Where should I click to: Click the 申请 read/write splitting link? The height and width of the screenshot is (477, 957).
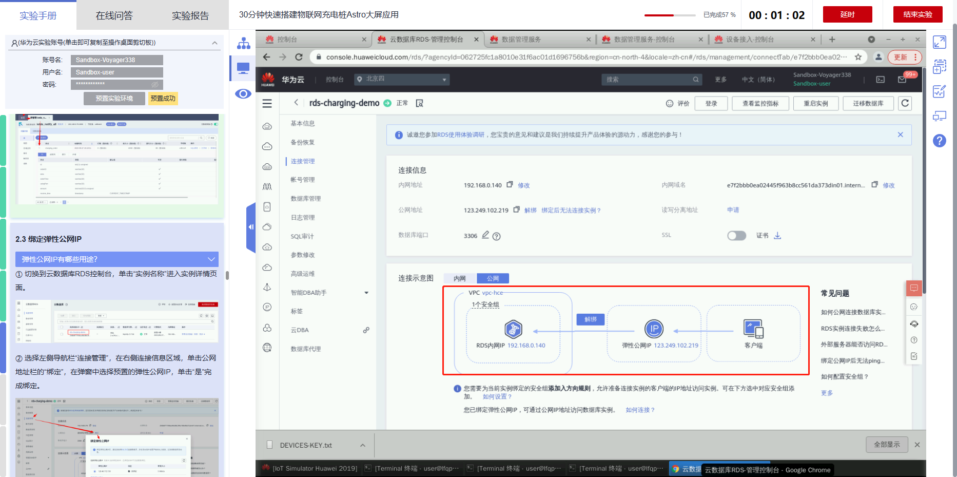[733, 209]
